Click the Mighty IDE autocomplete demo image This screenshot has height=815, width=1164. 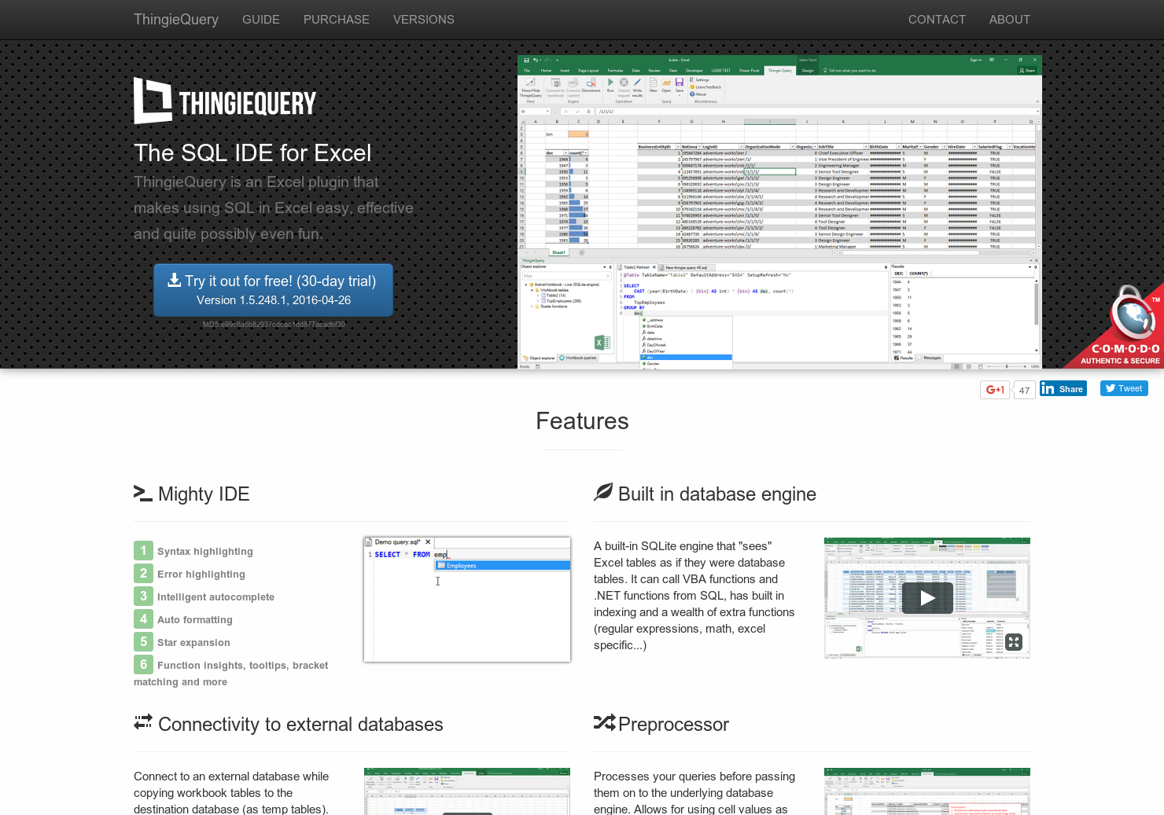[467, 600]
